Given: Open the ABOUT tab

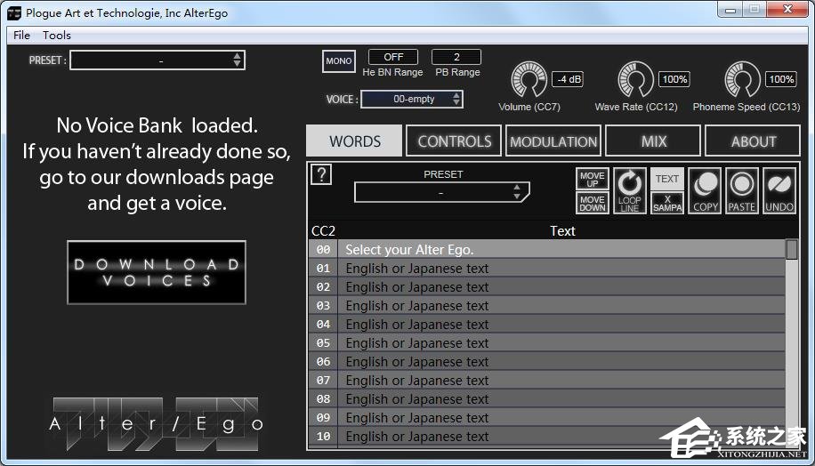Looking at the screenshot, I should click(x=753, y=141).
